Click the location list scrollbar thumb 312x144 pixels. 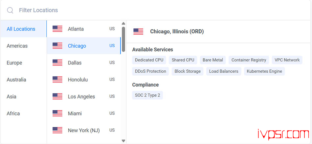pyautogui.click(x=123, y=39)
